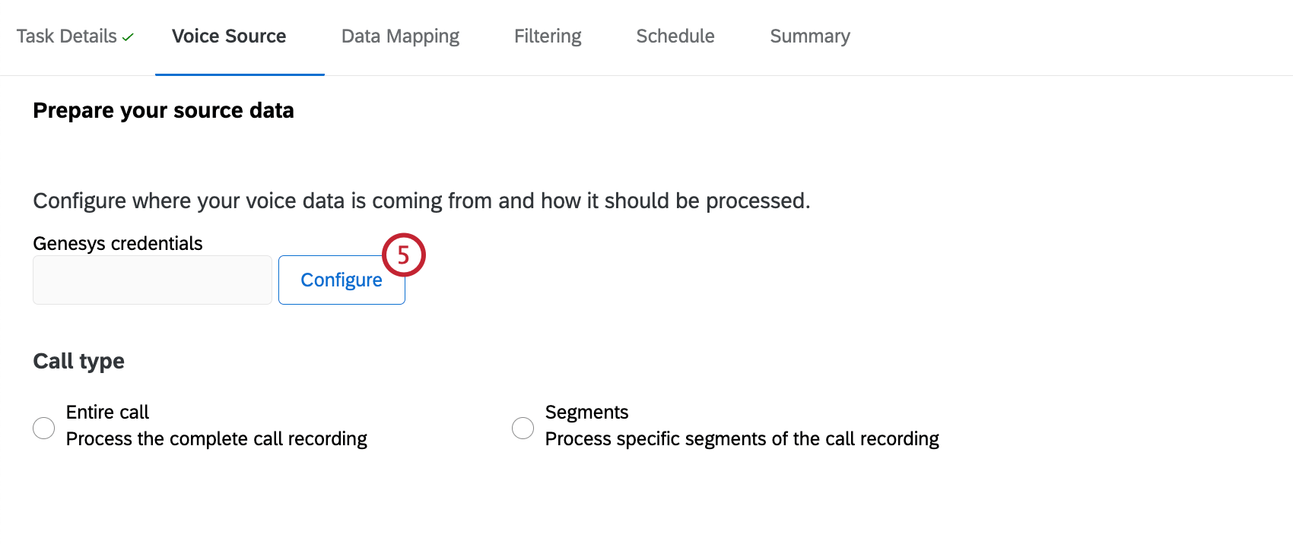Switch to the Filtering tab
The width and height of the screenshot is (1293, 544).
[x=548, y=35]
